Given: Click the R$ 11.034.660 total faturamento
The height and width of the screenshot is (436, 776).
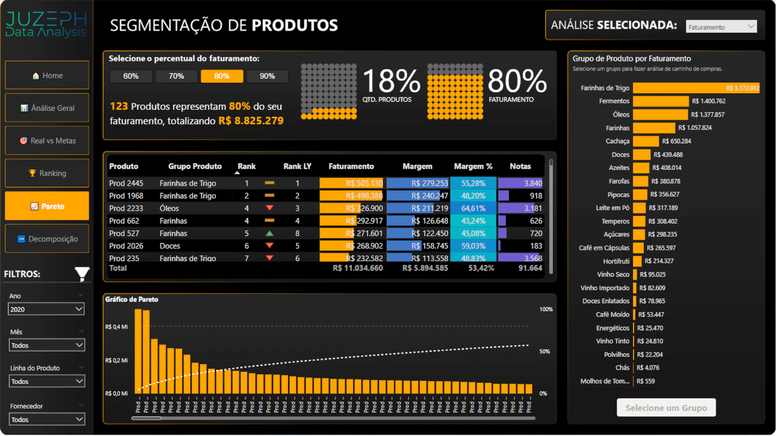Looking at the screenshot, I should (357, 268).
